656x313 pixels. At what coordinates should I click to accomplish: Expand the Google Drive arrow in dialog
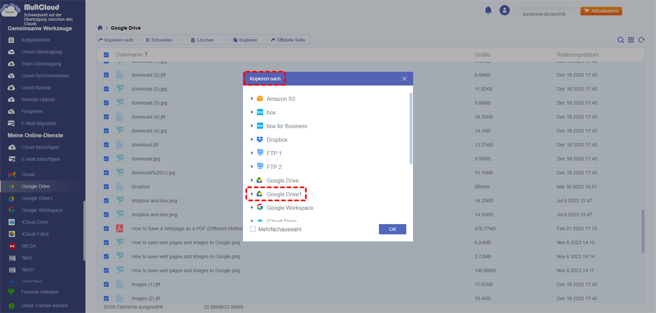tap(252, 180)
